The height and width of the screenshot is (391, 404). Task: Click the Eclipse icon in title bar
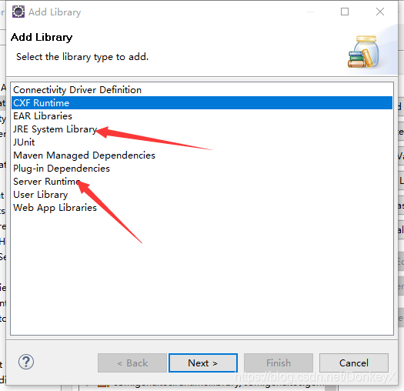pyautogui.click(x=18, y=12)
